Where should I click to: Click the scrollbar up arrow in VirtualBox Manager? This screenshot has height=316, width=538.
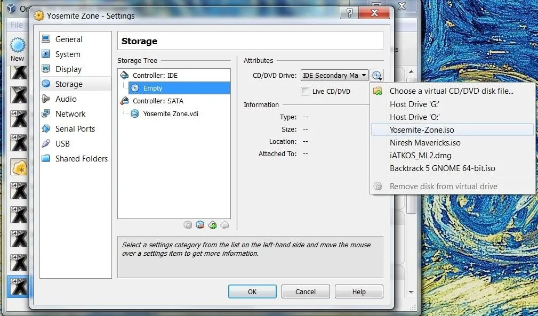tap(411, 71)
